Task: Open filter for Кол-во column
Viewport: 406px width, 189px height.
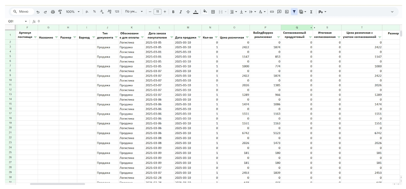Action: coord(216,37)
